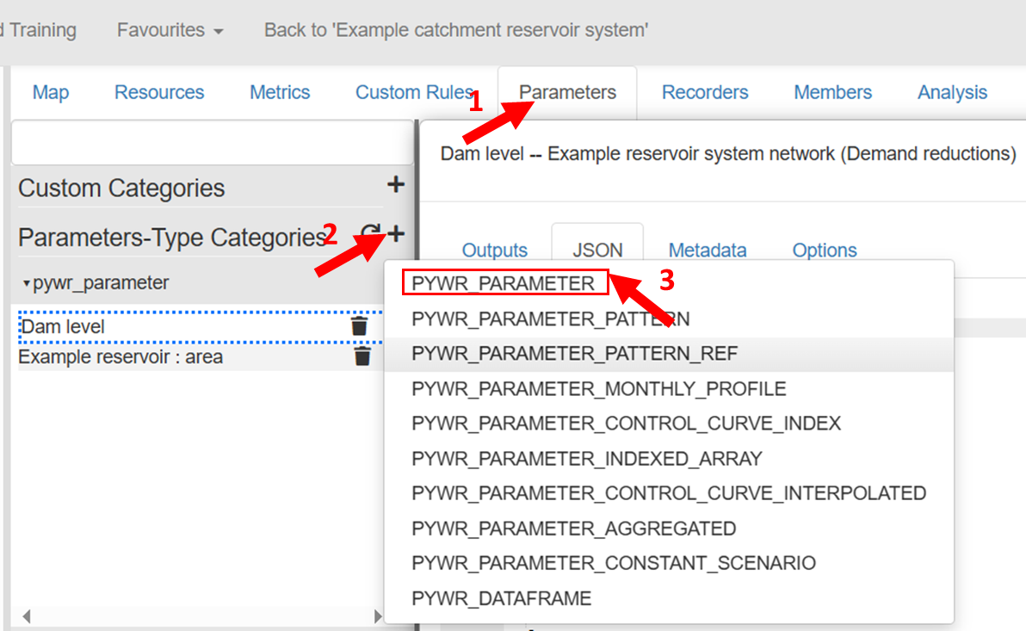
Task: Open the Favourites dropdown menu
Action: [170, 30]
